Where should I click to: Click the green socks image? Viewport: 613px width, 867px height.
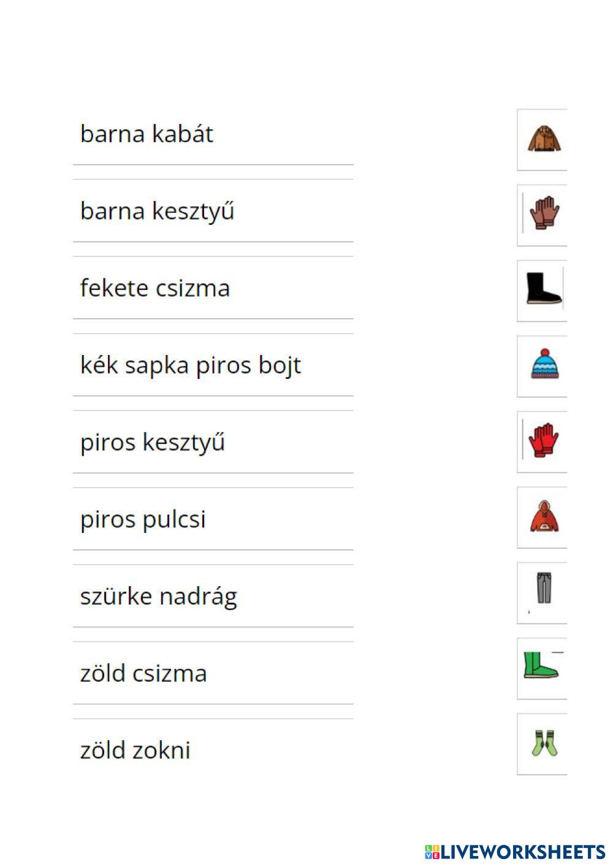[x=544, y=743]
